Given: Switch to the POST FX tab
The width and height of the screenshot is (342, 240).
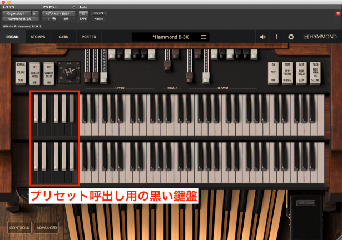Looking at the screenshot, I should [89, 37].
